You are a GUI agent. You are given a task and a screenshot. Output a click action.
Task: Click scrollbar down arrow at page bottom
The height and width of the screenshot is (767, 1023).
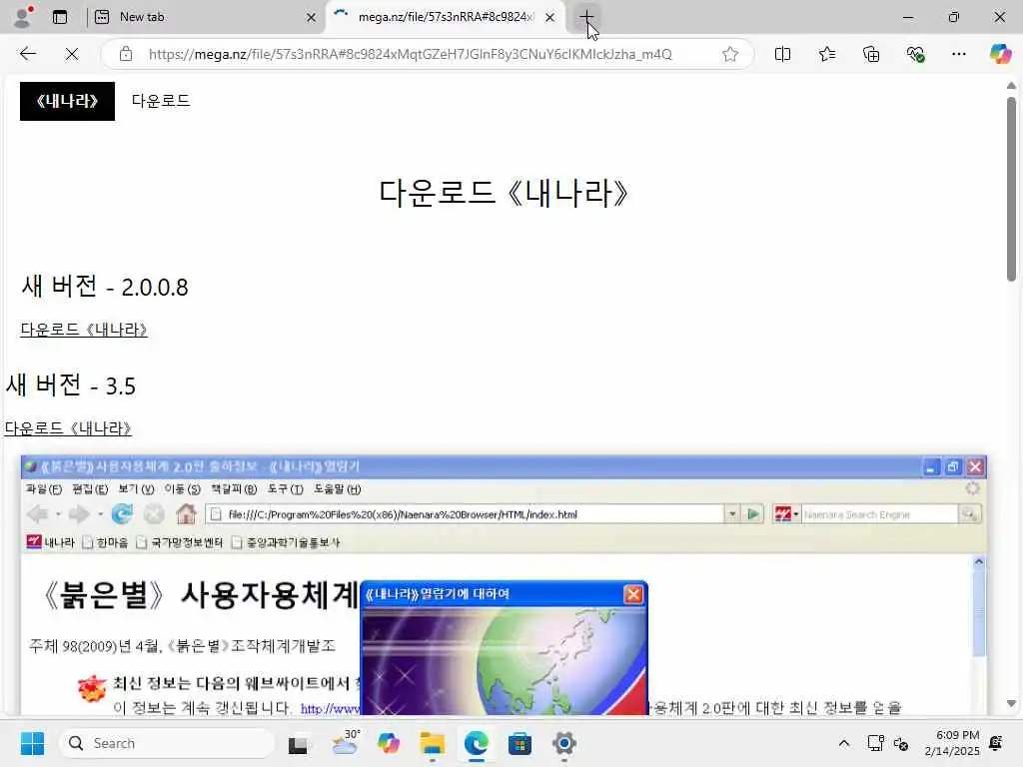[1011, 704]
